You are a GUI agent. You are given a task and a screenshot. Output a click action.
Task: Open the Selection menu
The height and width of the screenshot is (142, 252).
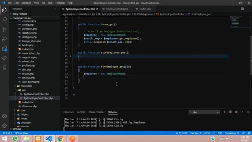[26, 3]
